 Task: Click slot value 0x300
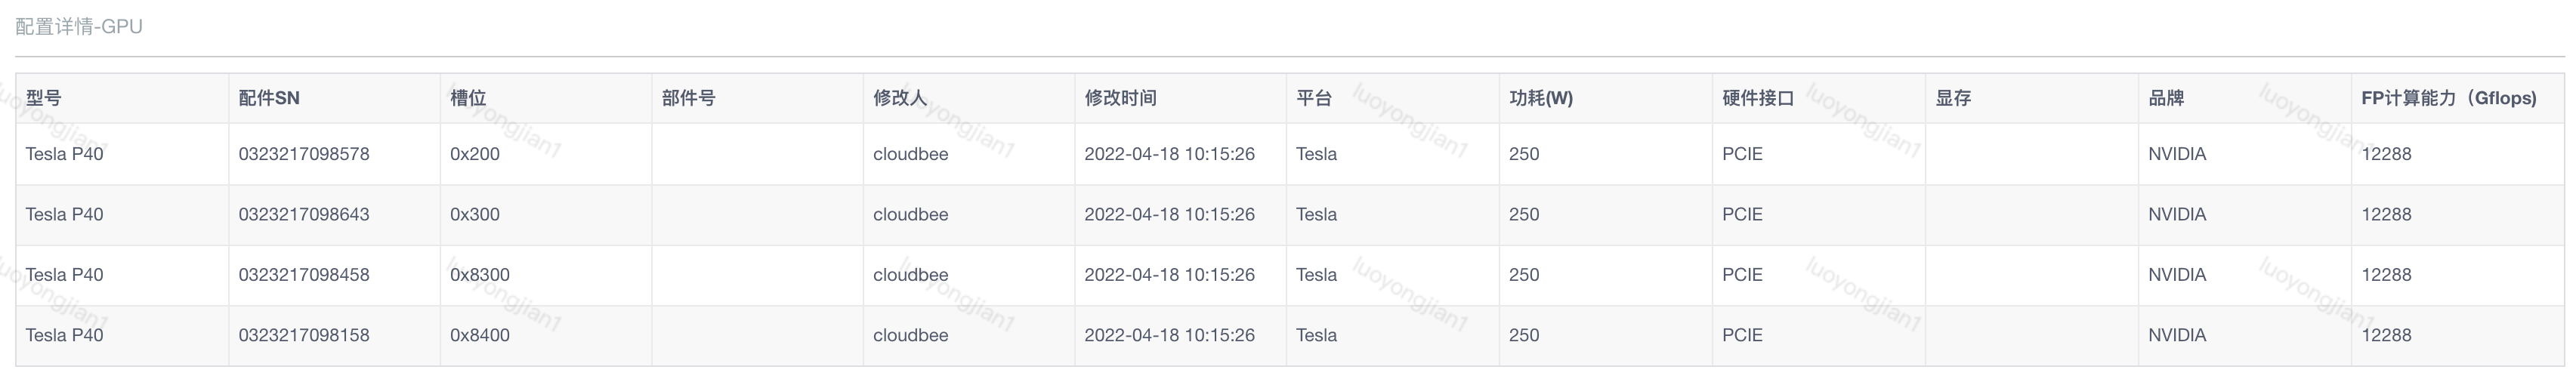(475, 214)
